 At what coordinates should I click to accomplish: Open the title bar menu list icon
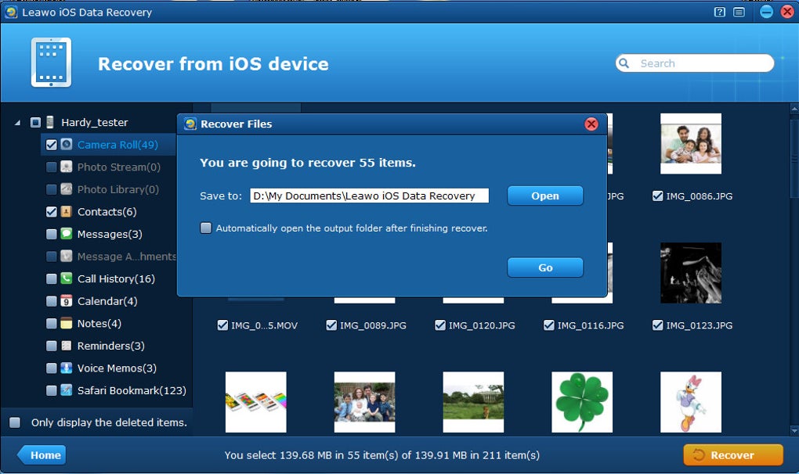[x=739, y=12]
